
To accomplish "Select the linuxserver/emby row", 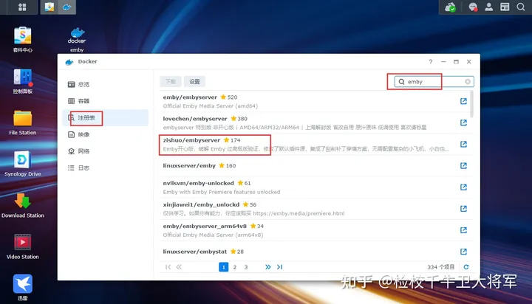I will [x=315, y=166].
